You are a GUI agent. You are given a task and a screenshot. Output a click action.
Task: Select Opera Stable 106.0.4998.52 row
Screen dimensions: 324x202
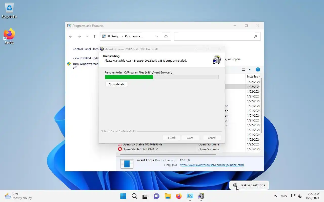(189, 149)
